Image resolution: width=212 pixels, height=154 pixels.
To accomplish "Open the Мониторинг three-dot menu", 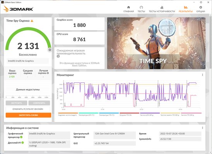I will [x=202, y=75].
